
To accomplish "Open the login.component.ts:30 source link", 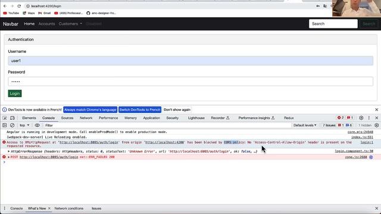I will click(354, 151).
